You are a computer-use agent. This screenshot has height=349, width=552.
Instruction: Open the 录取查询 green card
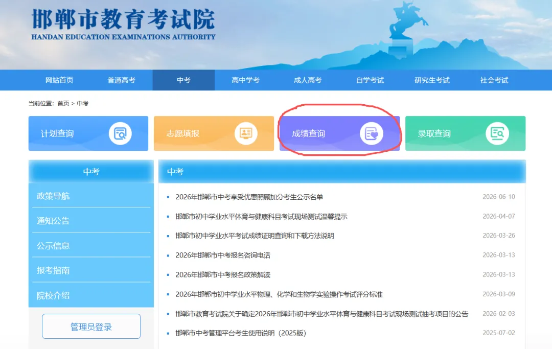click(466, 133)
